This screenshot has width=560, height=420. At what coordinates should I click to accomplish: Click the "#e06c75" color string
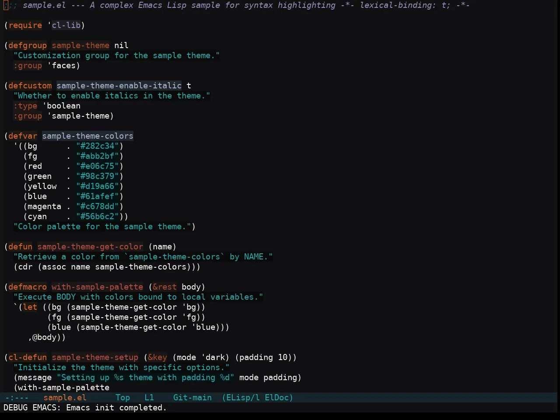tap(98, 166)
